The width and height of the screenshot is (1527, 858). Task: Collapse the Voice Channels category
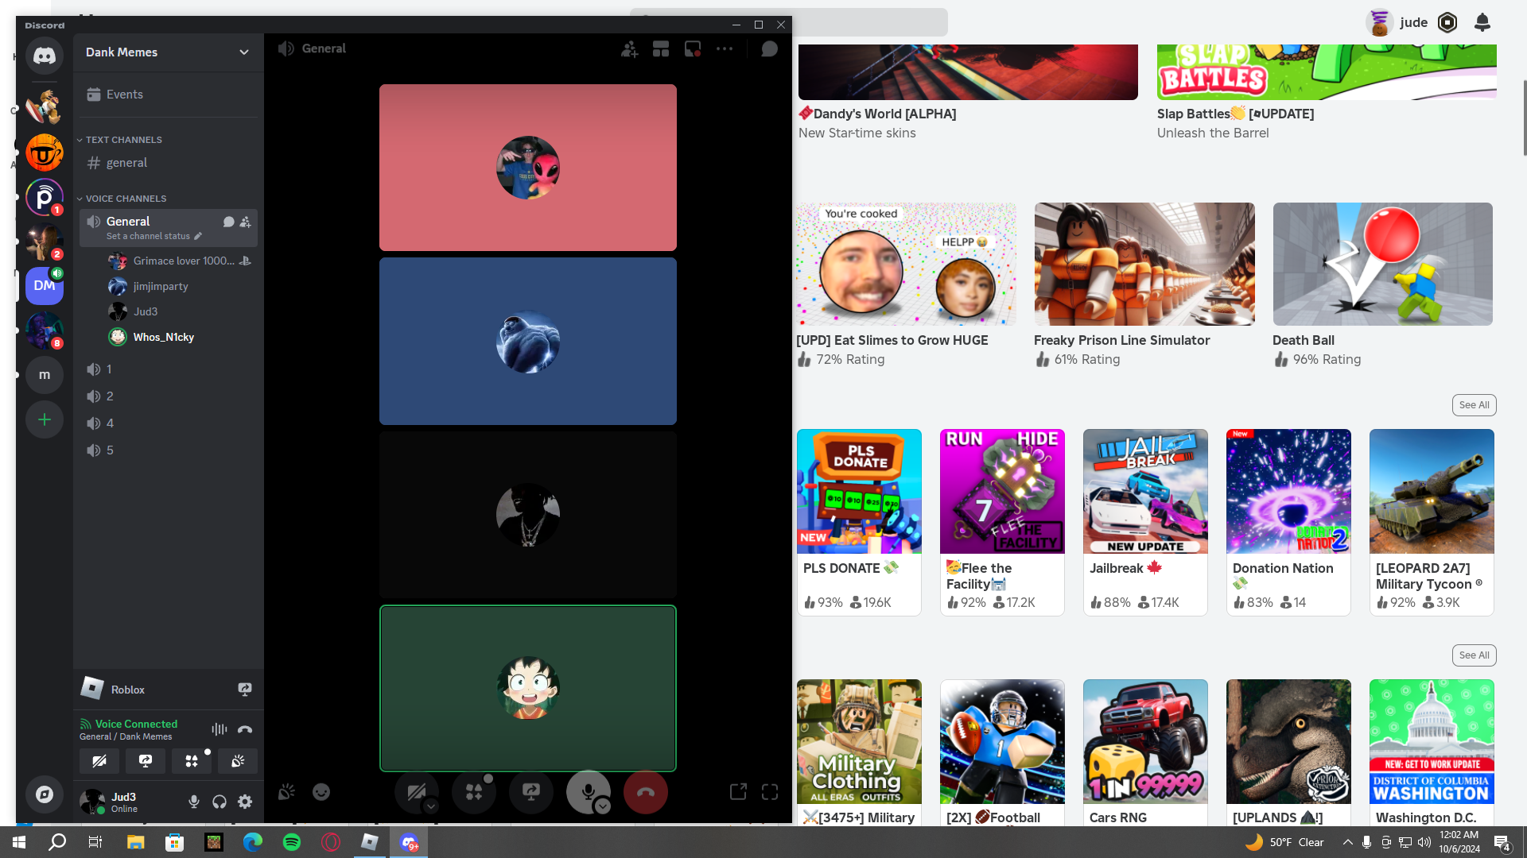coord(125,199)
